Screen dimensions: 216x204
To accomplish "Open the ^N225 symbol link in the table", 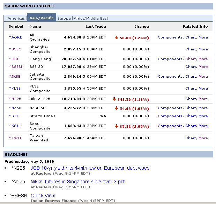I will pyautogui.click(x=15, y=99).
